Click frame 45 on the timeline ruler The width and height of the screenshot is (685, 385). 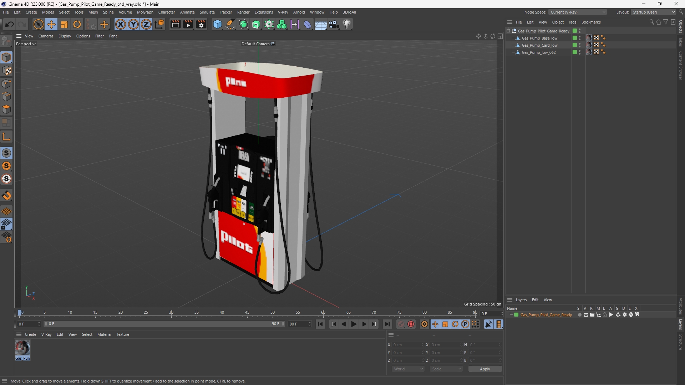pos(247,313)
